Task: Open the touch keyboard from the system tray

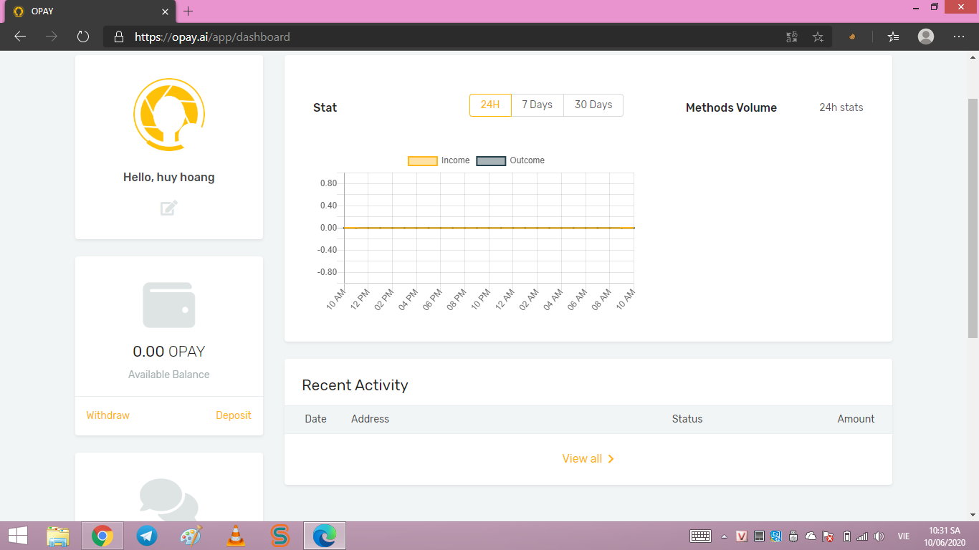Action: (700, 536)
